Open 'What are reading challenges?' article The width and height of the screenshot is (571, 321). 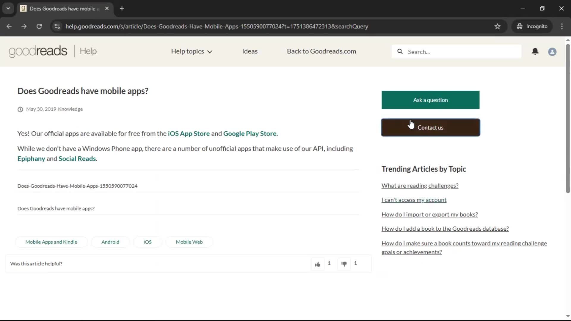(420, 186)
